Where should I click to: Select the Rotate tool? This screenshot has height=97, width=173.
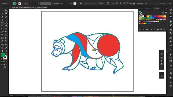click(x=2, y=29)
